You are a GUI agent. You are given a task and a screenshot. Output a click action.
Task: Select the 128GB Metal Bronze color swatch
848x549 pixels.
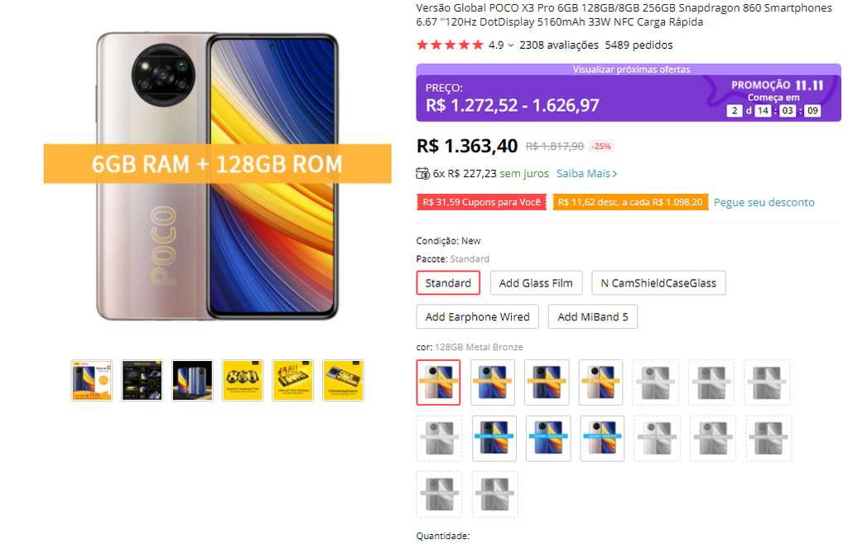tap(438, 382)
